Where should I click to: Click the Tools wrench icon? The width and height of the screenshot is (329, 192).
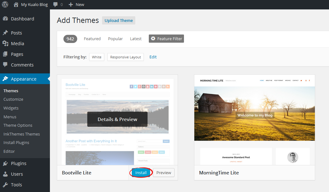(x=5, y=185)
